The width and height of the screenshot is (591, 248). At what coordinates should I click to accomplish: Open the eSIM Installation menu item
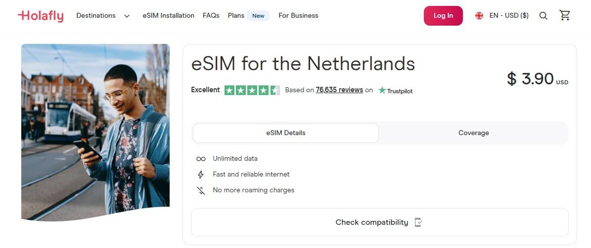click(168, 16)
